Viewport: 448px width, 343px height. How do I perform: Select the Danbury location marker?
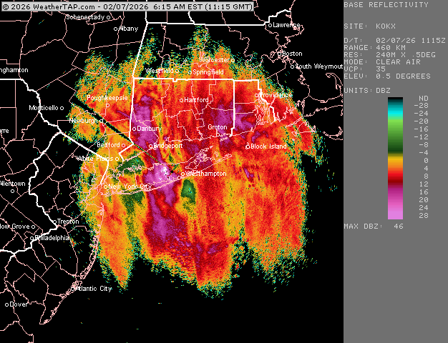(x=134, y=129)
